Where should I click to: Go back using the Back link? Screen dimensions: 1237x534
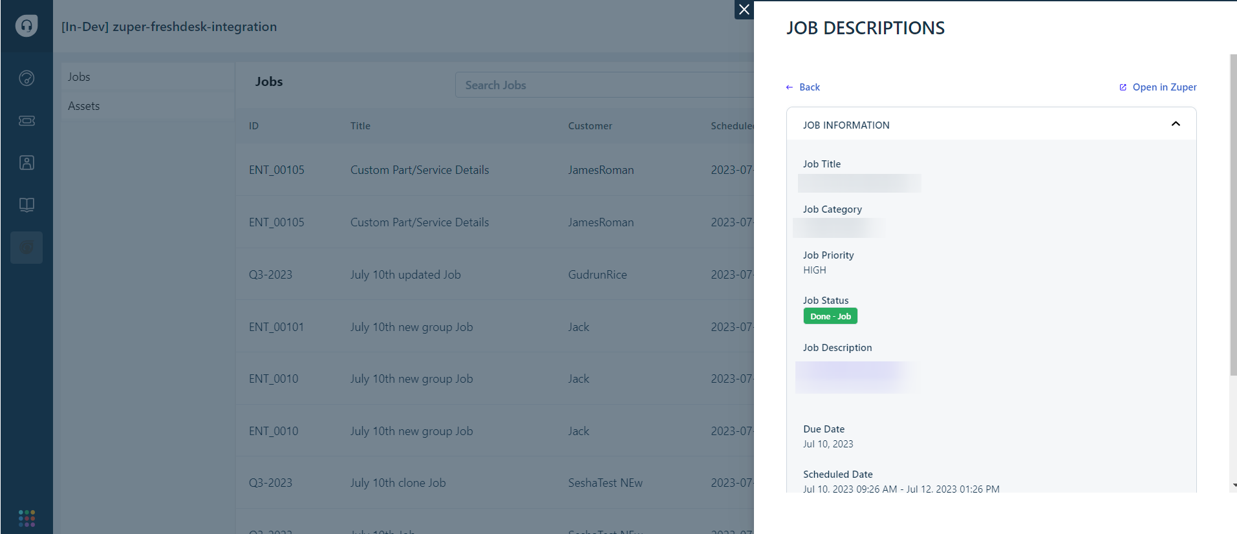(x=803, y=87)
